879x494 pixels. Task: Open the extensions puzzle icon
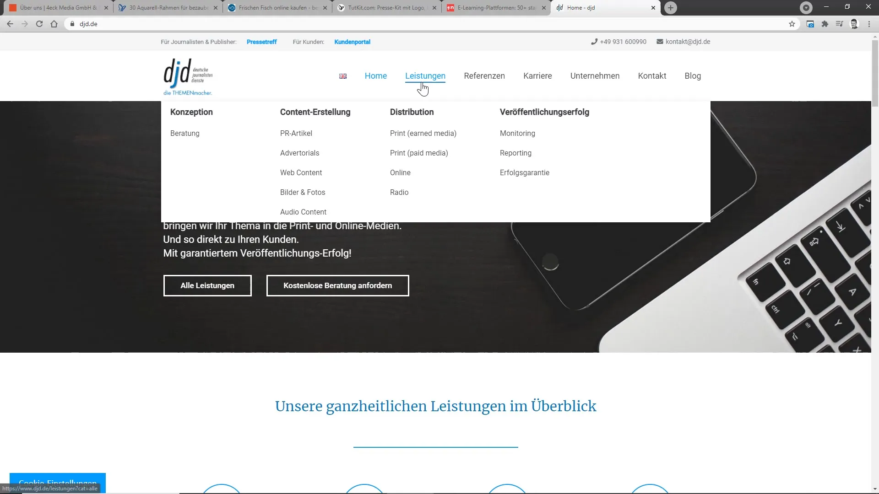pos(825,24)
